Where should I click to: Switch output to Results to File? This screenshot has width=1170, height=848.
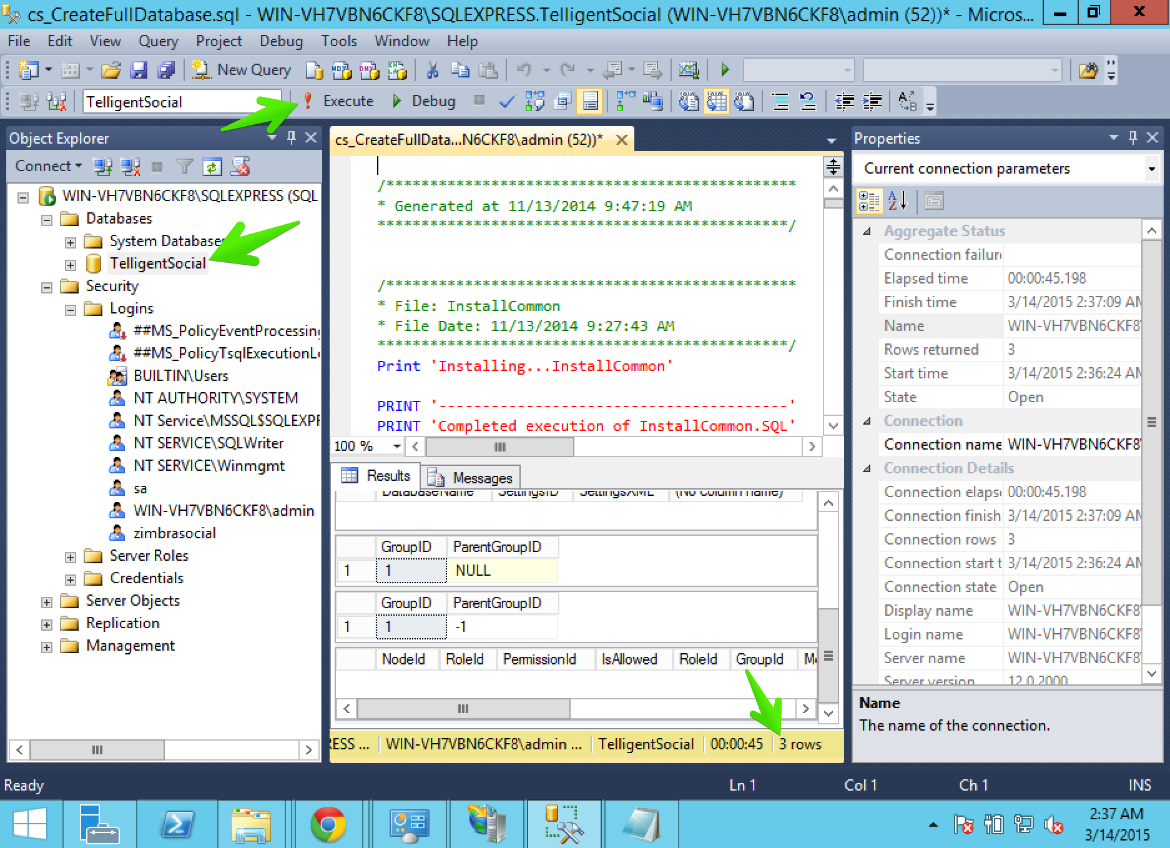coord(744,101)
